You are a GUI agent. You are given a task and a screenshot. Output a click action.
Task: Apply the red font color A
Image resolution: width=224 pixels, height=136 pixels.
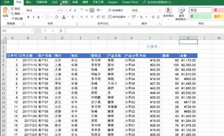(x=64, y=17)
